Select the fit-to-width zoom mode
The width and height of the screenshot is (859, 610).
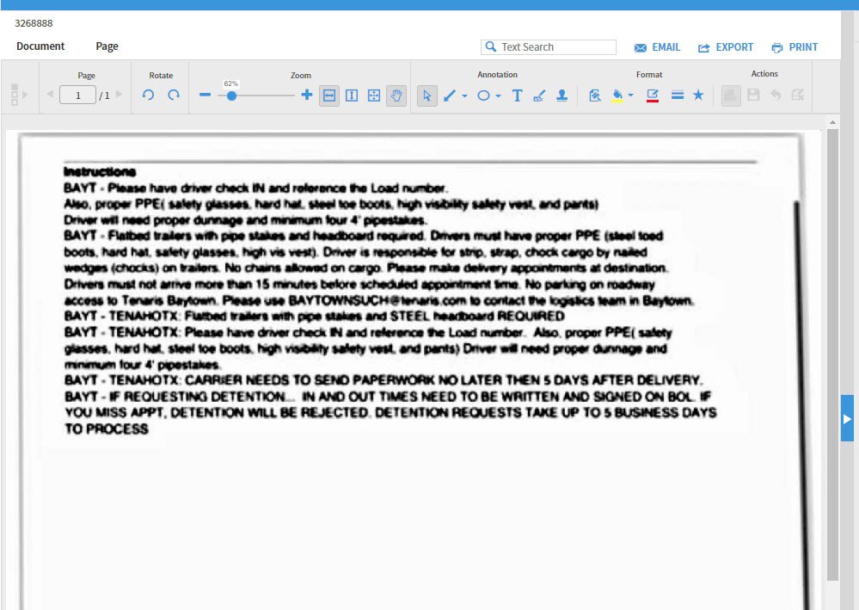click(x=329, y=96)
